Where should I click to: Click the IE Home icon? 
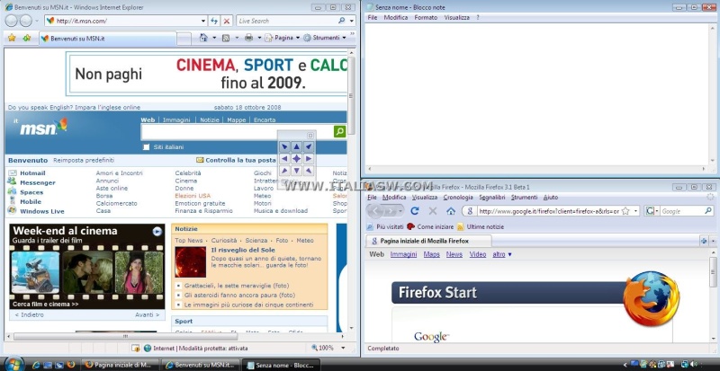(203, 38)
